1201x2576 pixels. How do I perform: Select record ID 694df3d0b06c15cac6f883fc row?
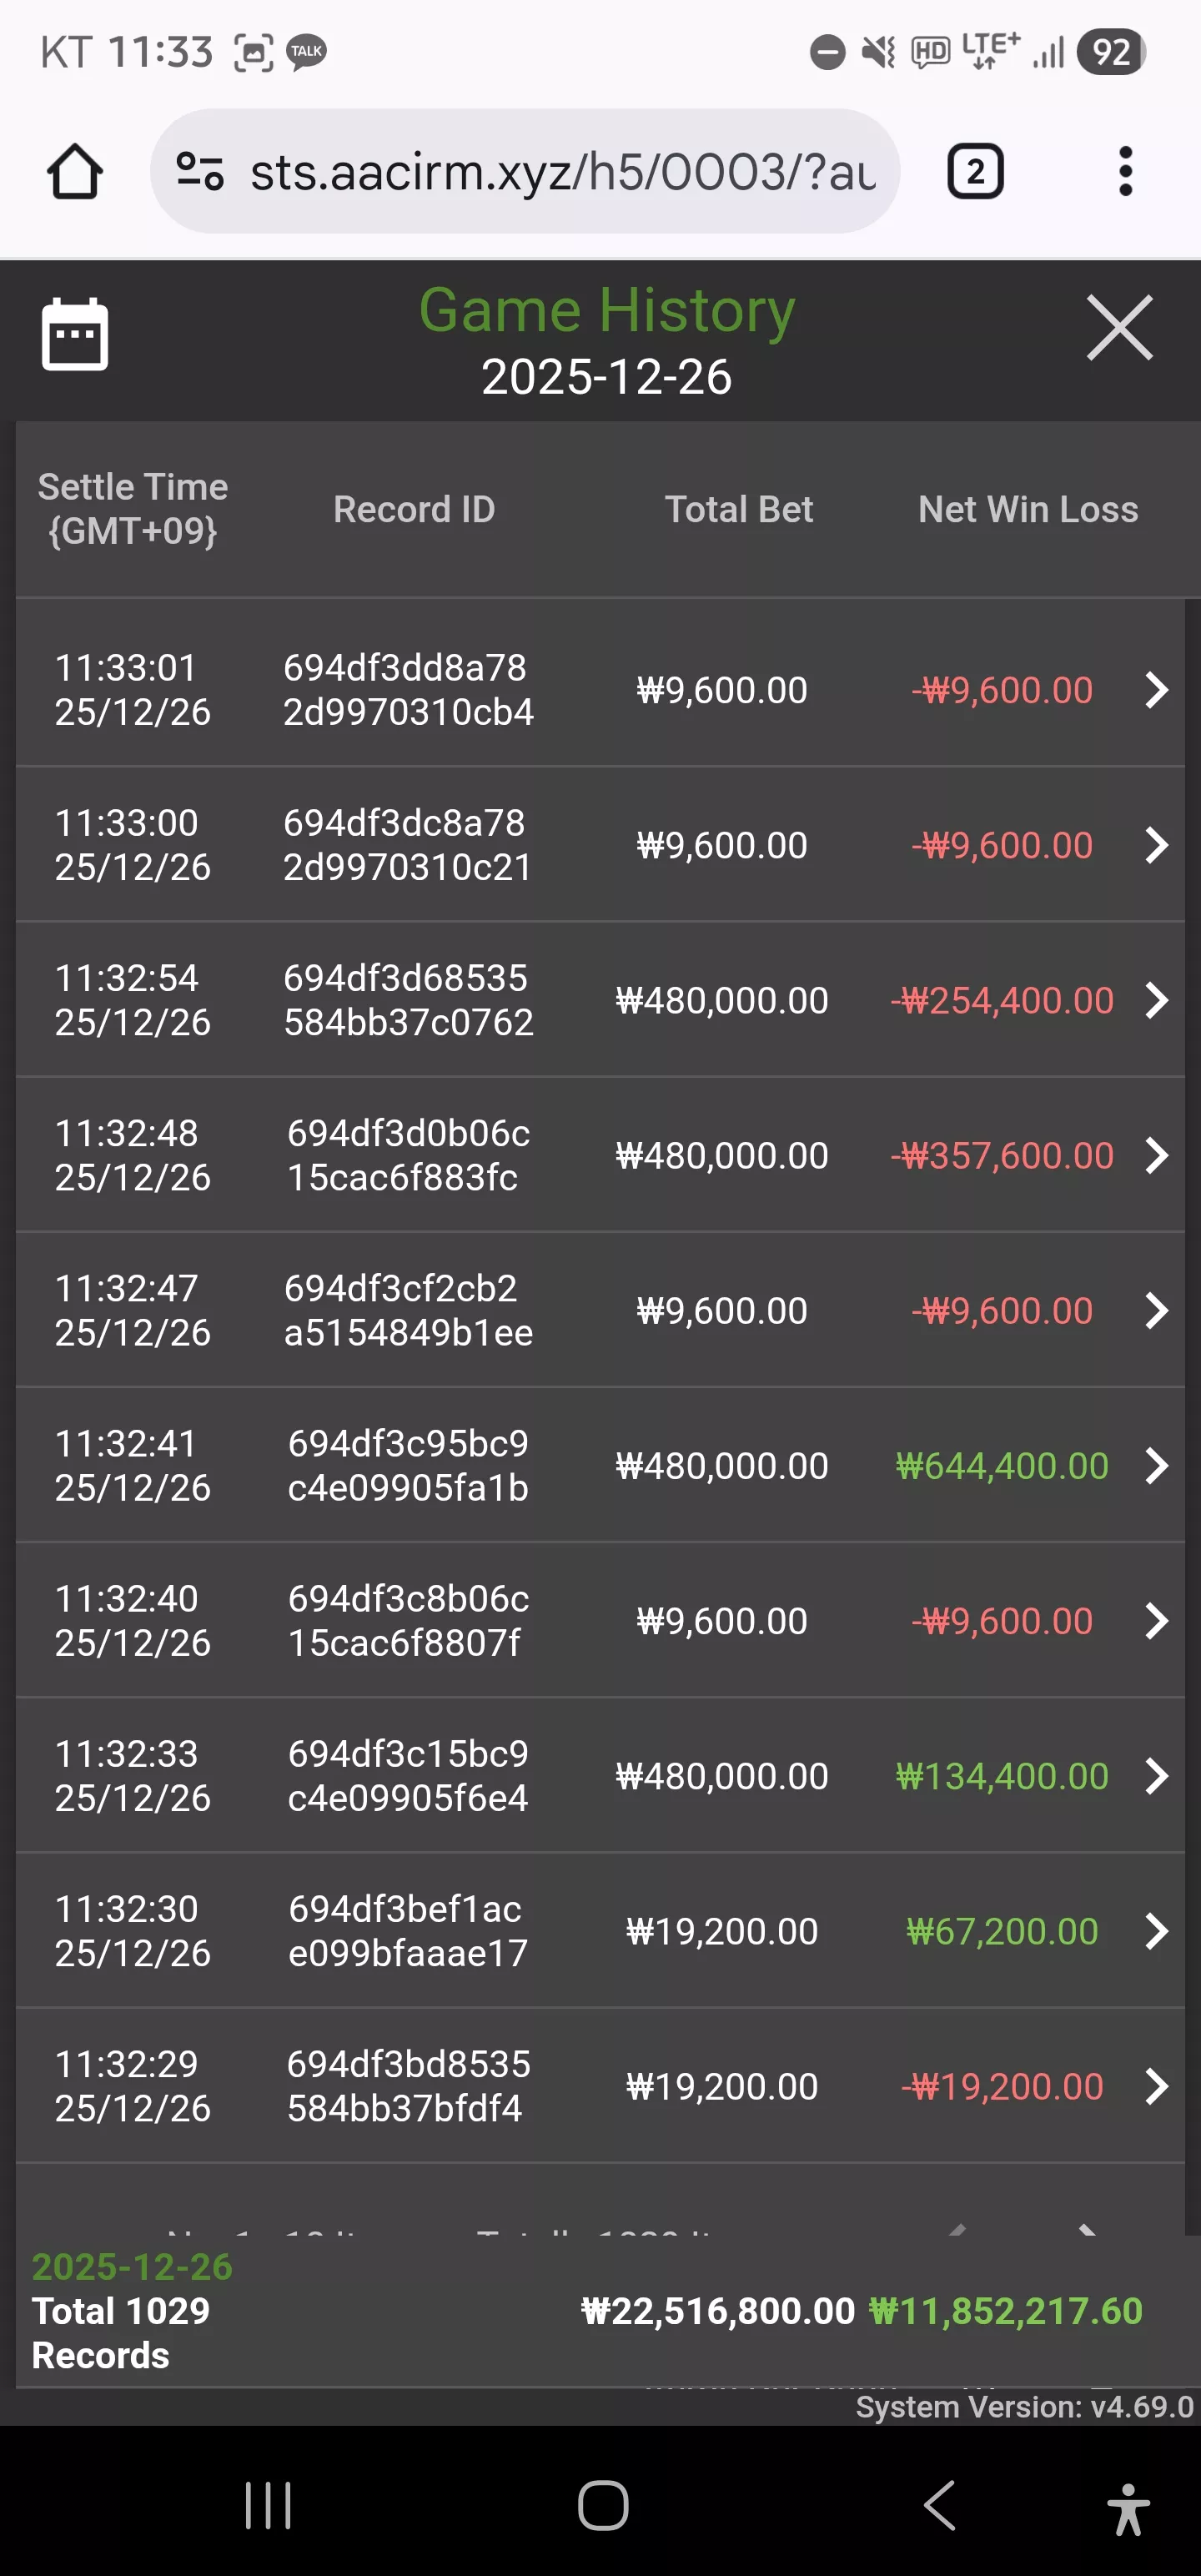click(408, 1155)
